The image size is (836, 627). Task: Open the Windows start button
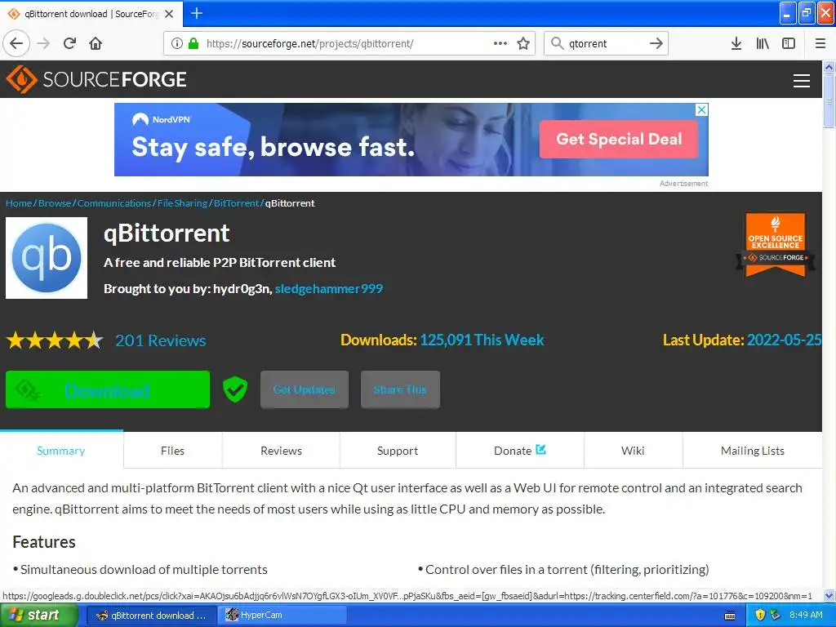point(38,616)
